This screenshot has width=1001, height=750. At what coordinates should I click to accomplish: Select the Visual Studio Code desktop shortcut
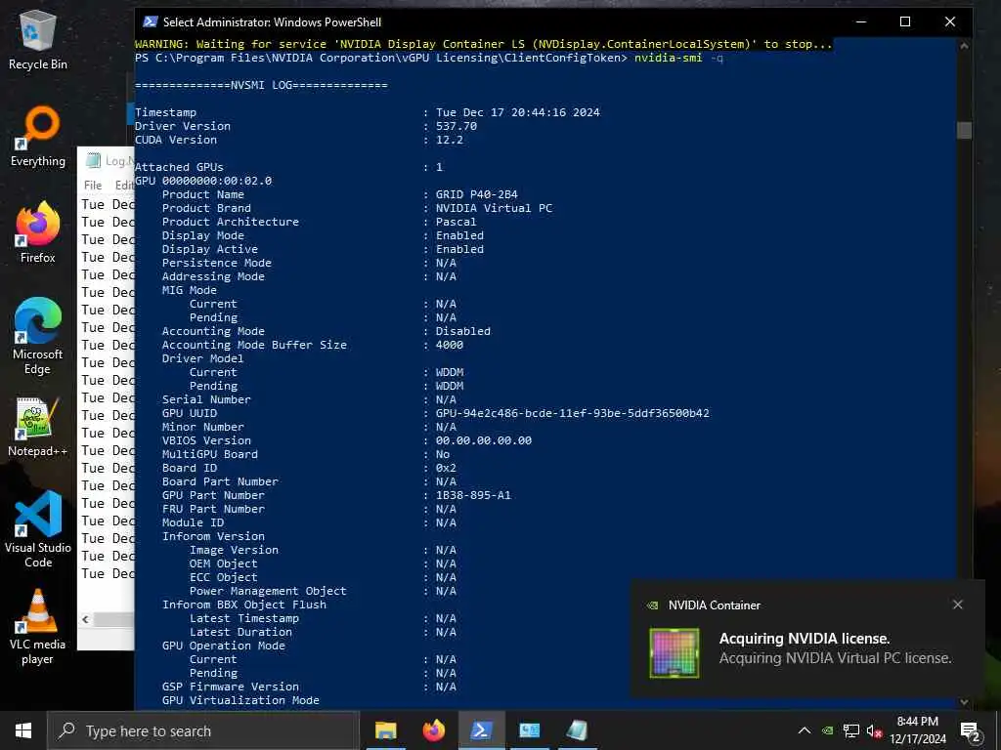click(x=38, y=529)
